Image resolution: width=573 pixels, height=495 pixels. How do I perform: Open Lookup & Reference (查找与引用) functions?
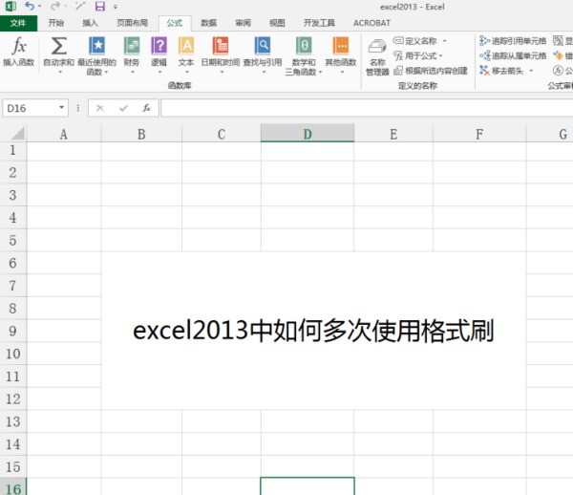(262, 48)
